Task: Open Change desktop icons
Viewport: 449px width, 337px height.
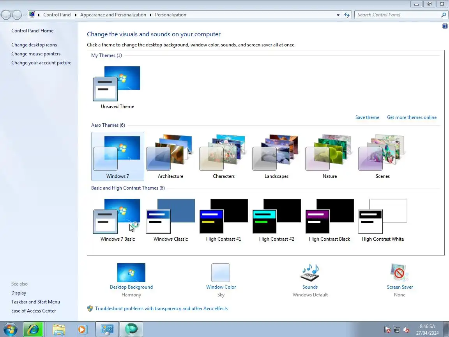Action: tap(34, 45)
